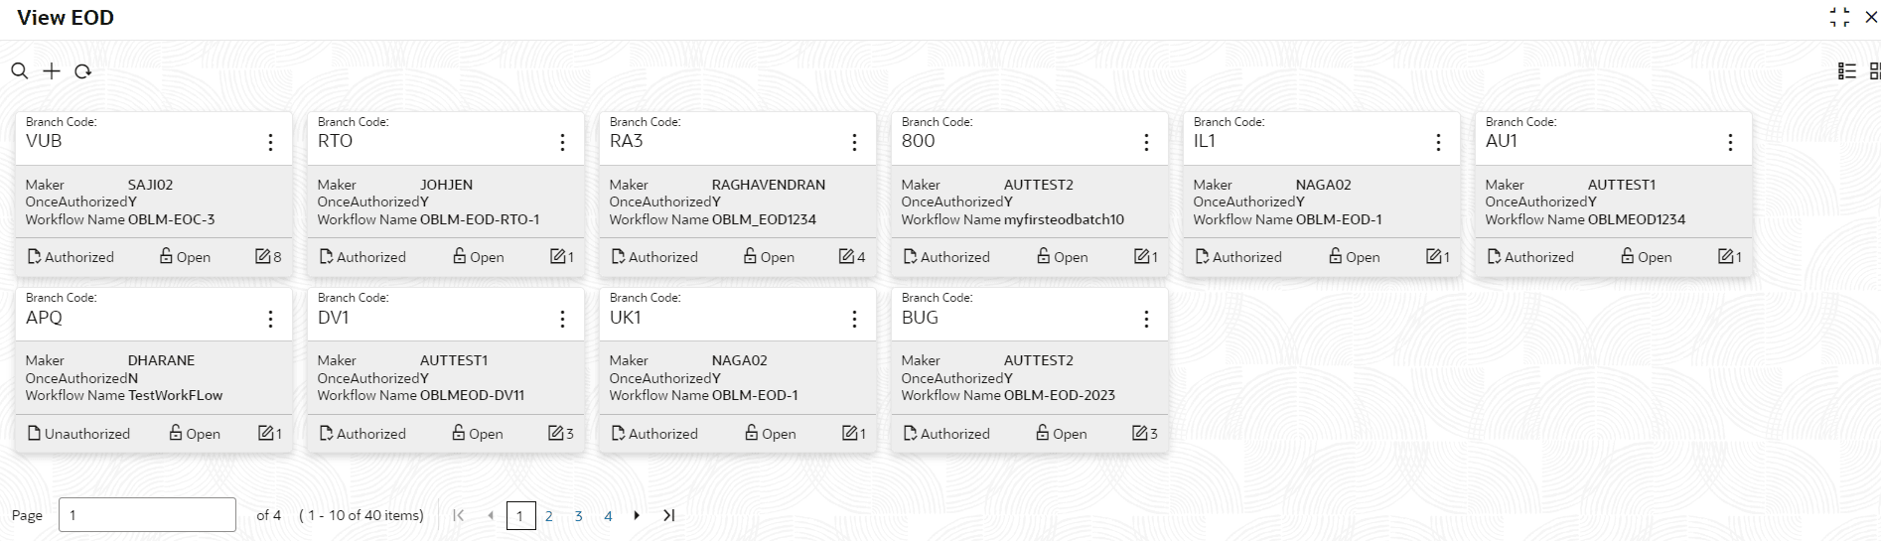Expand the kebab menu on BUG card

click(x=1146, y=319)
